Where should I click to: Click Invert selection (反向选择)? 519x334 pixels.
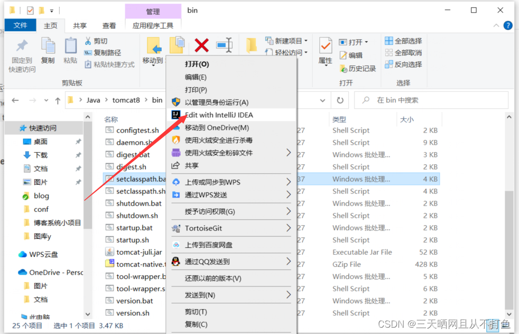[x=403, y=64]
